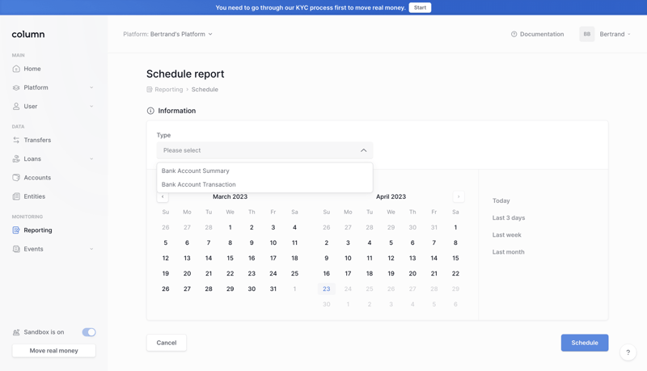This screenshot has height=371, width=647.
Task: Pick March 20 in the calendar
Action: 187,273
